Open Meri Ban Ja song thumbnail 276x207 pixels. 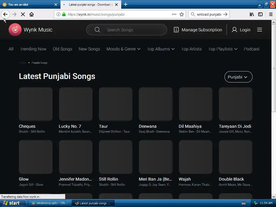point(156,157)
